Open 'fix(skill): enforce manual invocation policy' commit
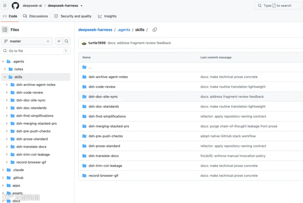 tap(233, 156)
